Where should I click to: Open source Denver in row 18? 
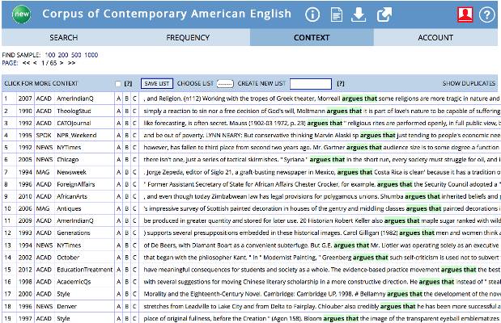pos(67,306)
